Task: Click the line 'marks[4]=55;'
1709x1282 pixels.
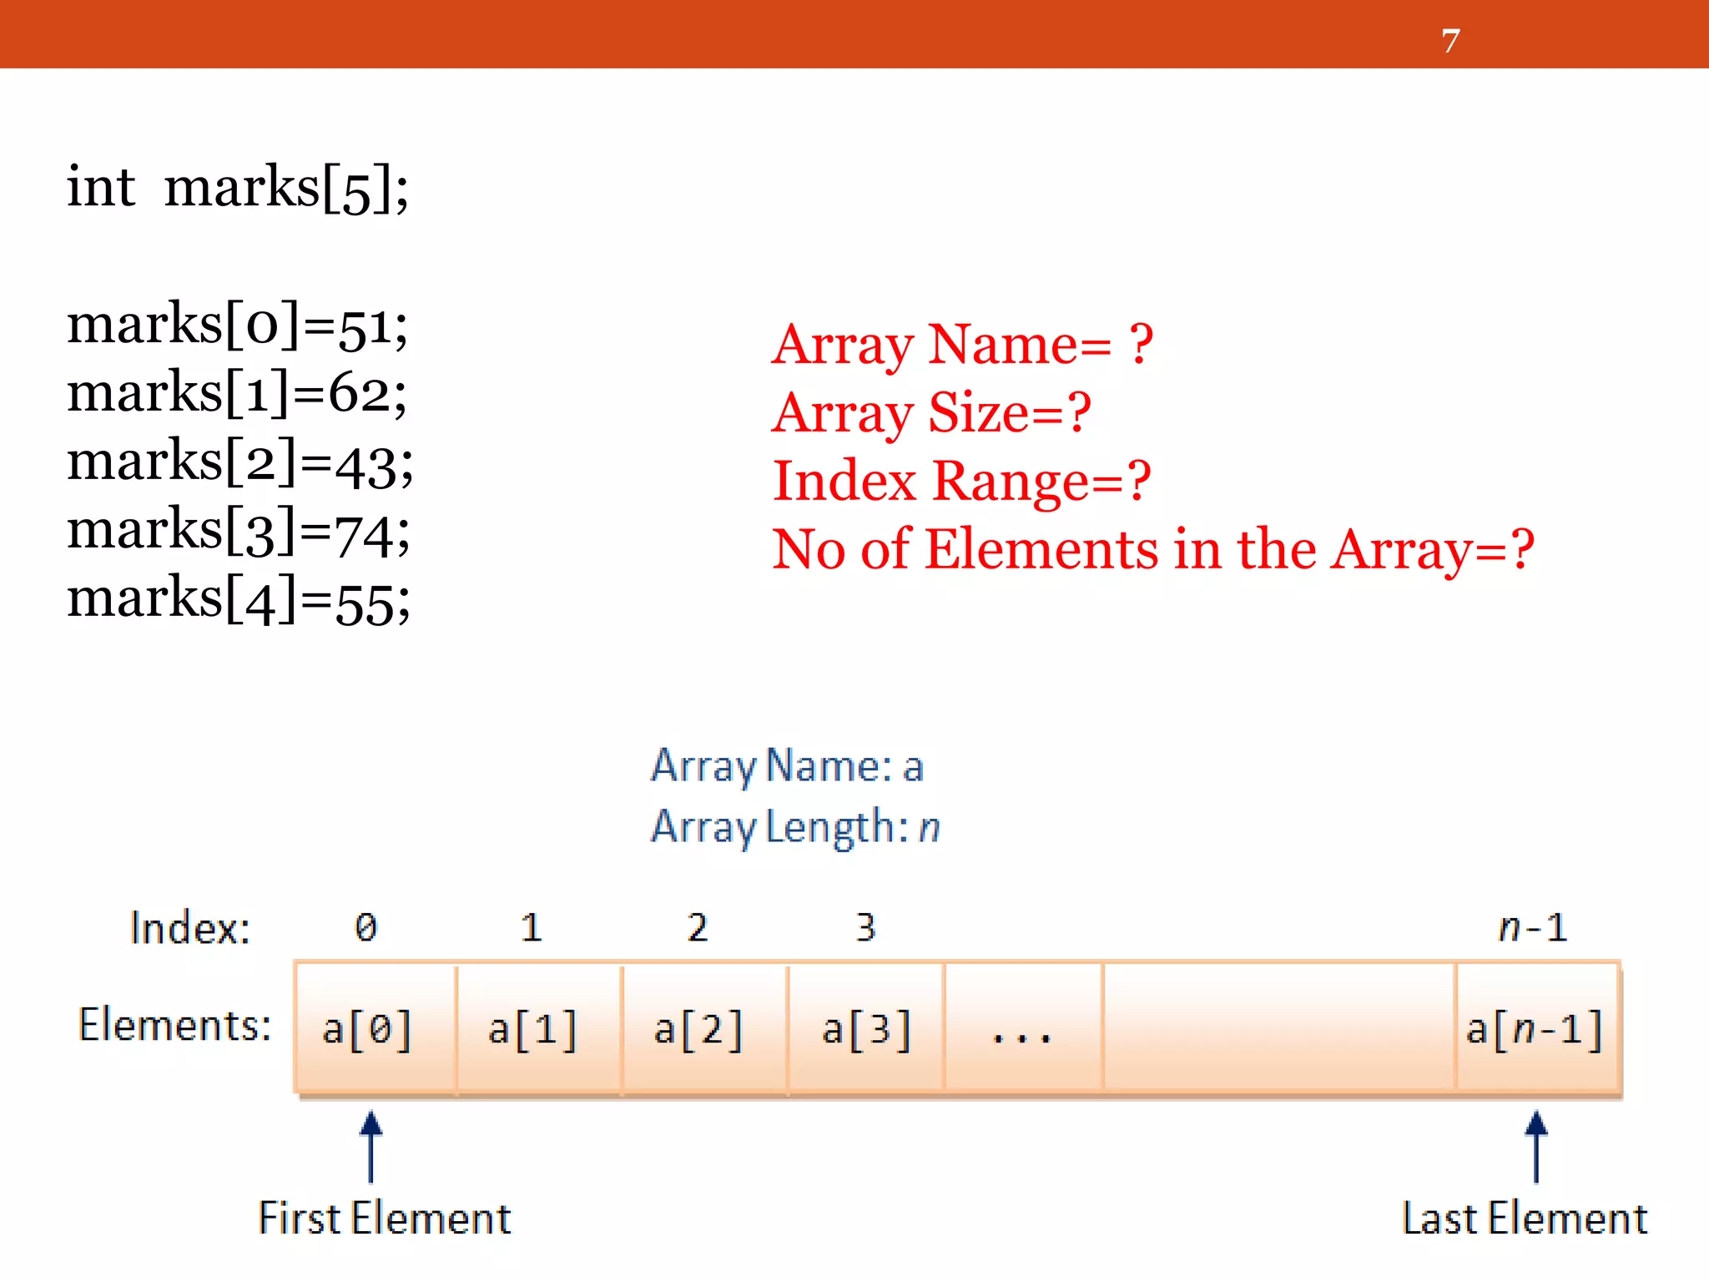Action: [x=239, y=599]
